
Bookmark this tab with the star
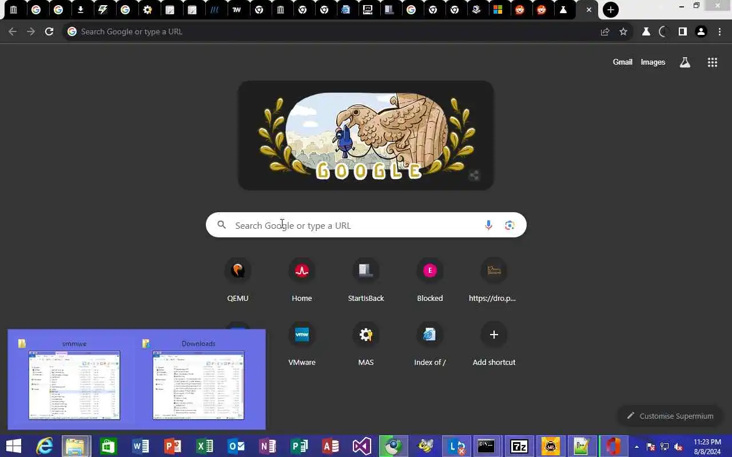pos(623,31)
